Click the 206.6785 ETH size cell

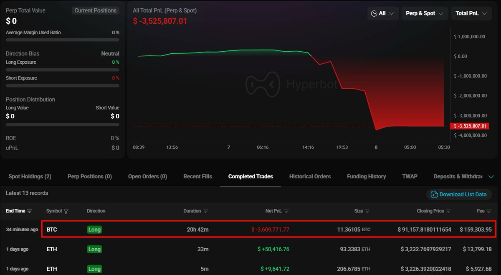(353, 269)
